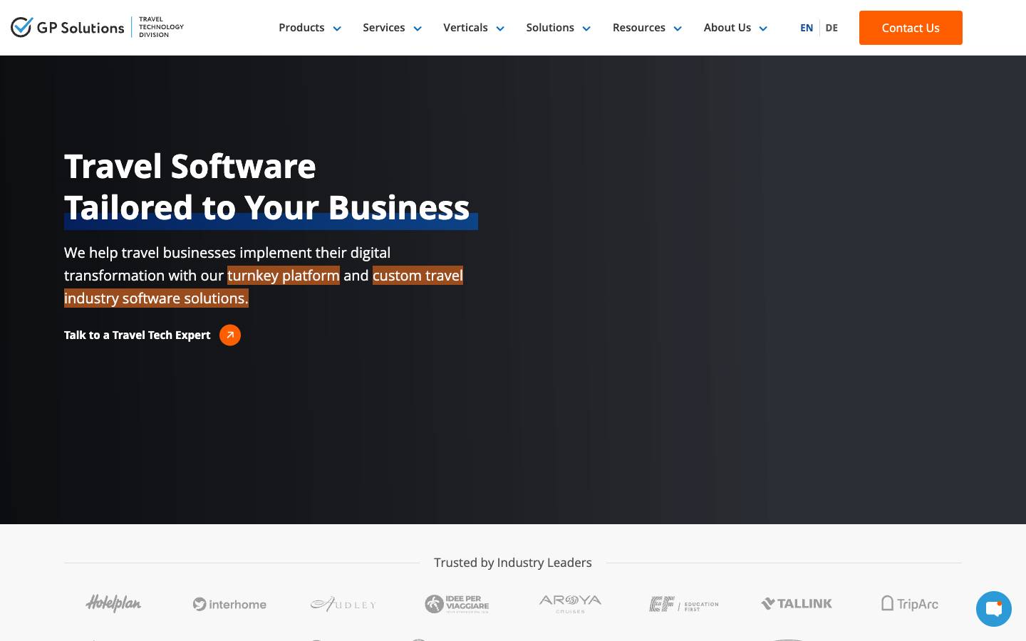Open the Resources menu

pyautogui.click(x=639, y=28)
